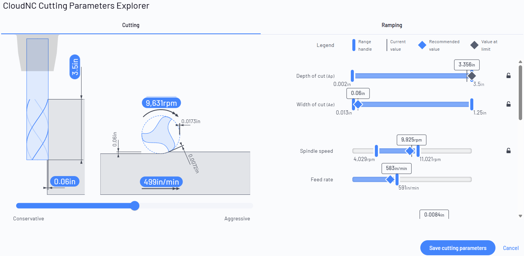The width and height of the screenshot is (524, 256).
Task: Click the 9,631rpm spindle speed label
Action: click(x=162, y=103)
